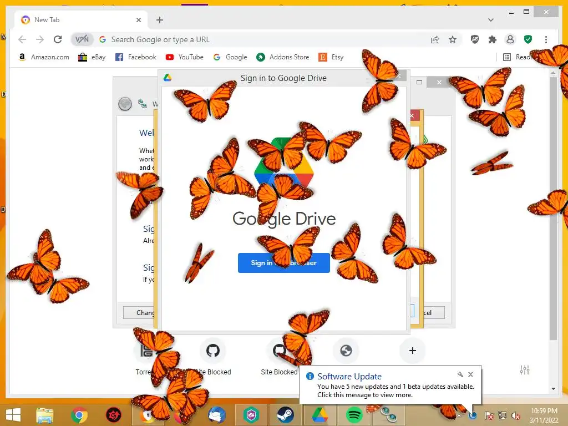
Task: Open the red gear app on taskbar
Action: point(113,415)
